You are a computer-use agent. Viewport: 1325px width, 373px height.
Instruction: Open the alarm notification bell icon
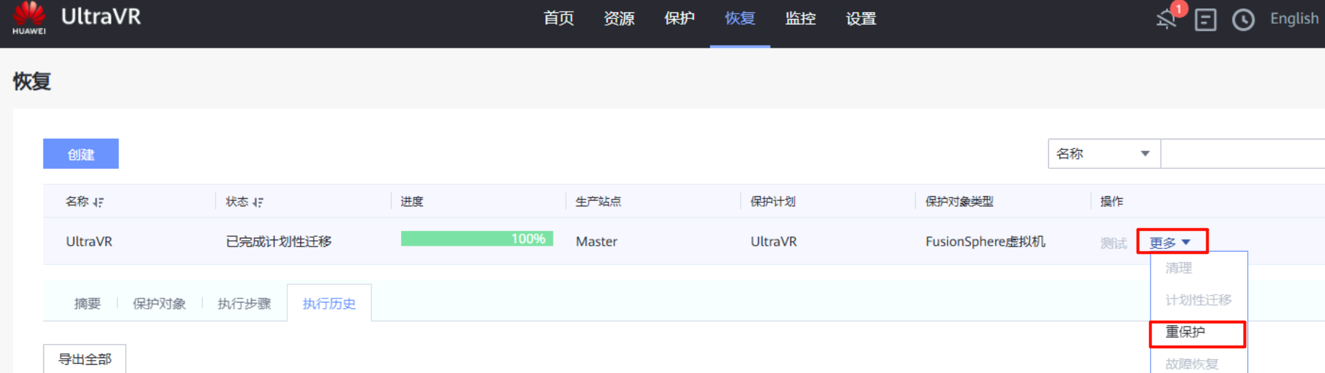[x=1166, y=19]
